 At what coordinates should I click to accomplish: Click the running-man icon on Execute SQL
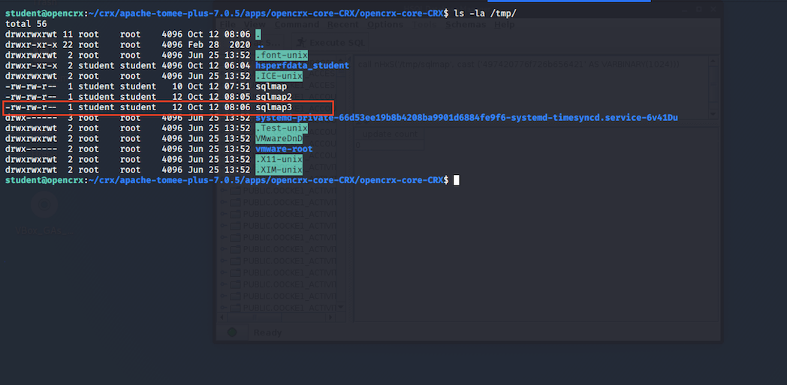(301, 43)
